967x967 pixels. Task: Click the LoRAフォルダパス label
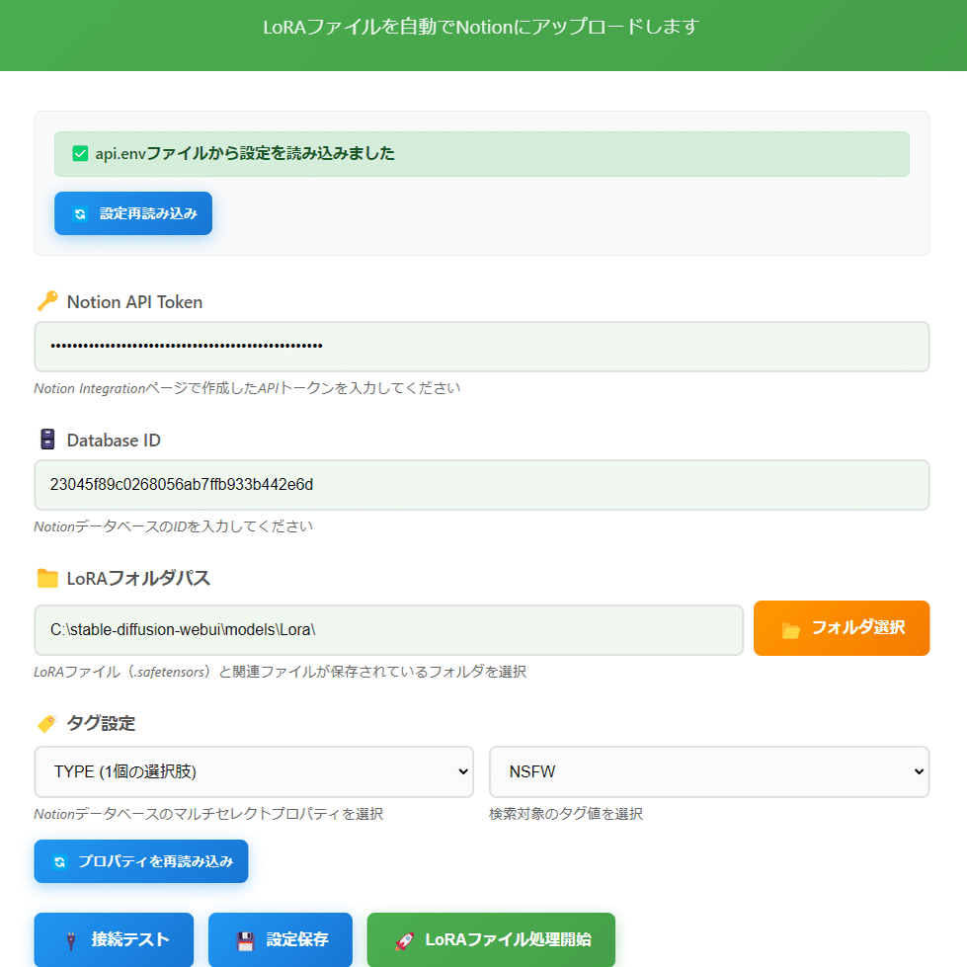coord(138,579)
